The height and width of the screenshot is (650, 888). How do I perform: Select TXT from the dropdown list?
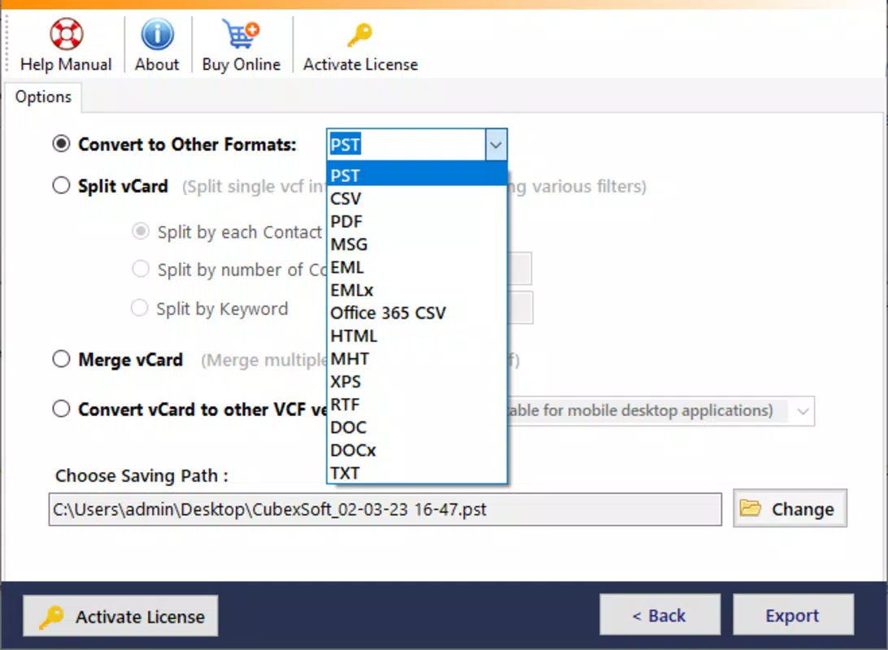(x=417, y=472)
